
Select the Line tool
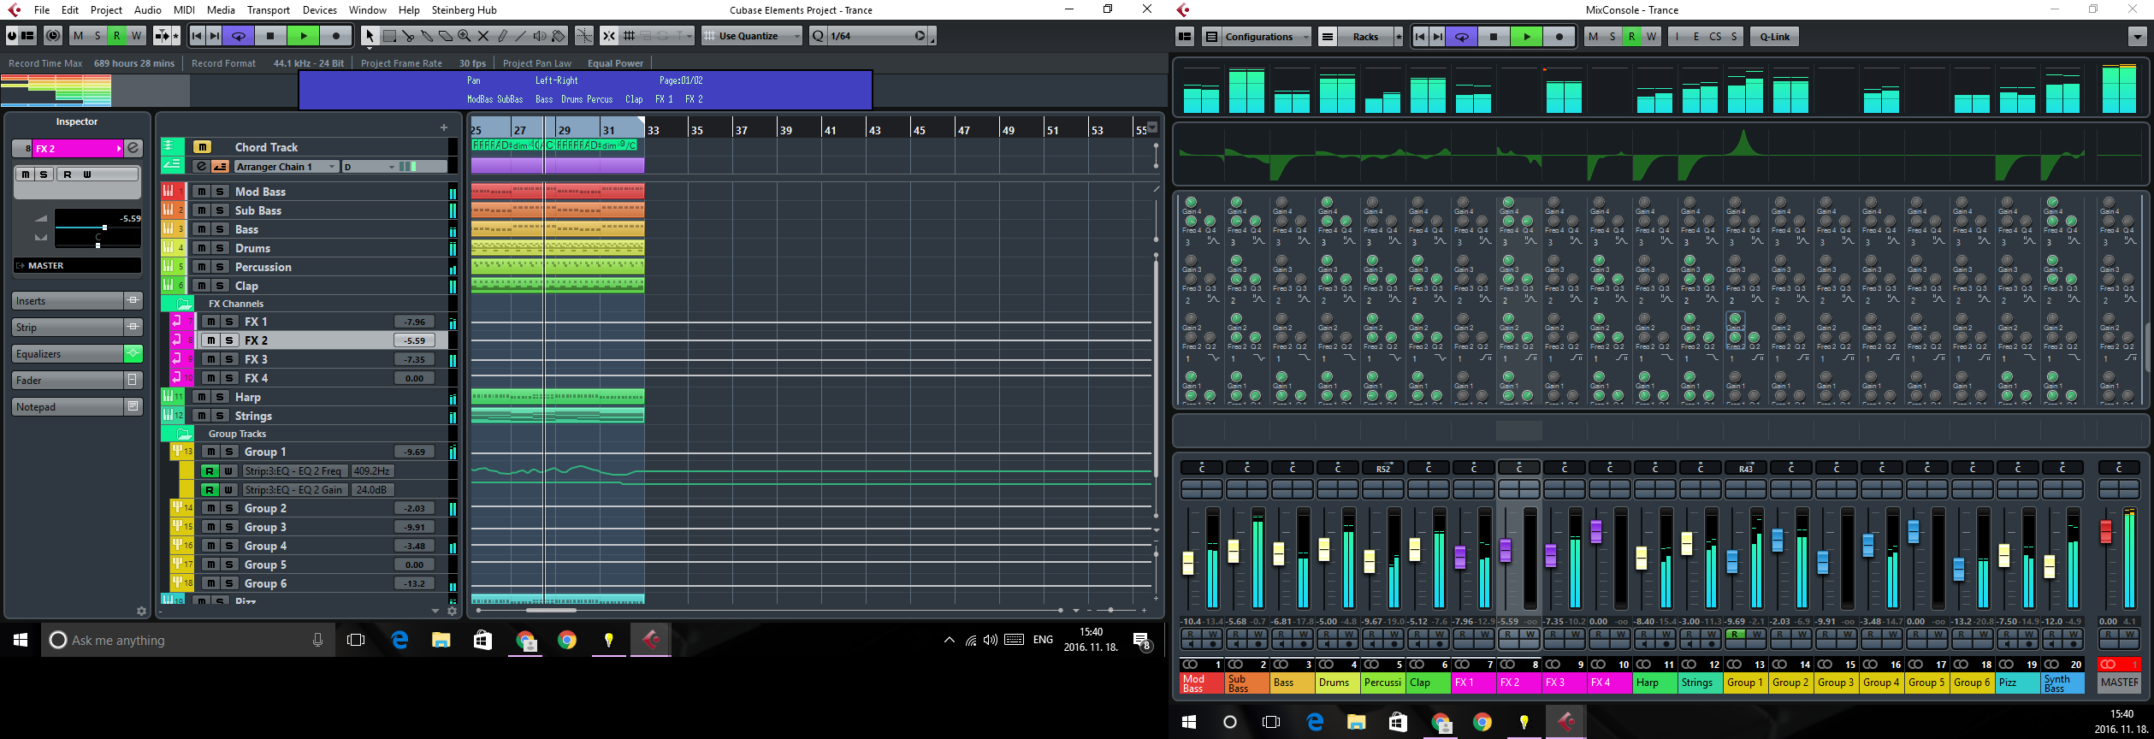coord(521,36)
